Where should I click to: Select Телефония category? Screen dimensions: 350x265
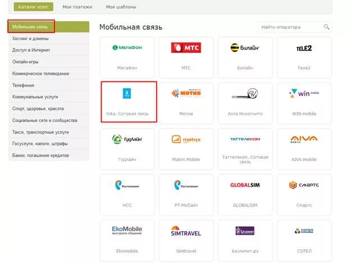(x=49, y=85)
